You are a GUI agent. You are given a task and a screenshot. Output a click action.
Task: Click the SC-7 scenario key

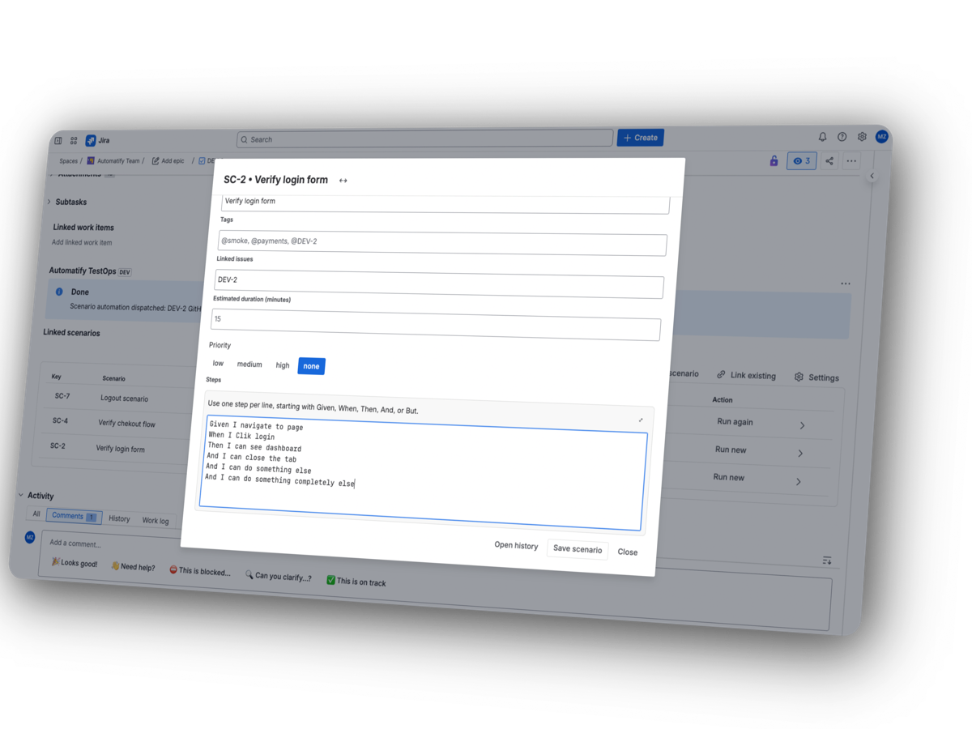click(x=62, y=396)
